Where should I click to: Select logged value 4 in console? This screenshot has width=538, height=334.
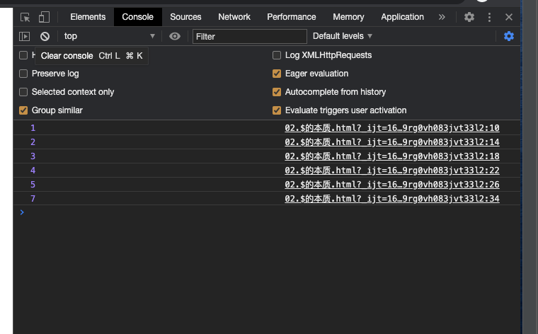tap(33, 171)
